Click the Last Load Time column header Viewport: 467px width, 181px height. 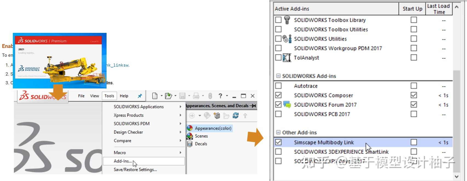click(x=439, y=9)
